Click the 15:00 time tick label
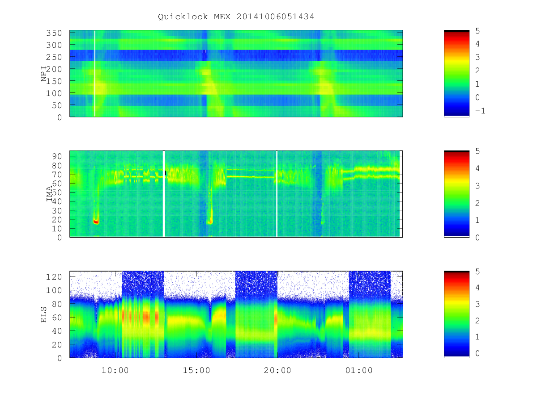The height and width of the screenshot is (402, 537). (196, 370)
